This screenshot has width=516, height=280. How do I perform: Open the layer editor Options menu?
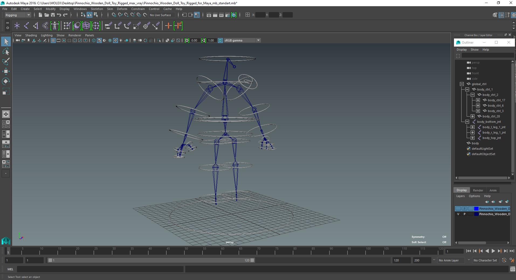click(474, 196)
